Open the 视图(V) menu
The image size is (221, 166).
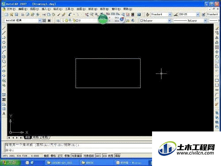coord(34,9)
